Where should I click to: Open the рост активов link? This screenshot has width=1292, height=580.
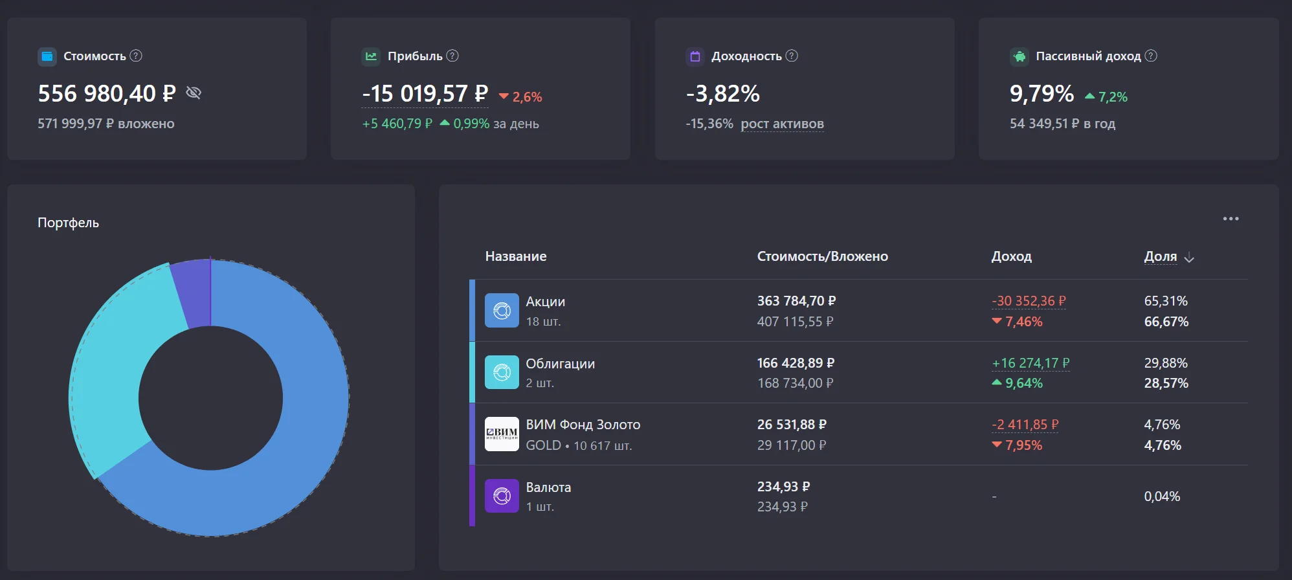(782, 124)
